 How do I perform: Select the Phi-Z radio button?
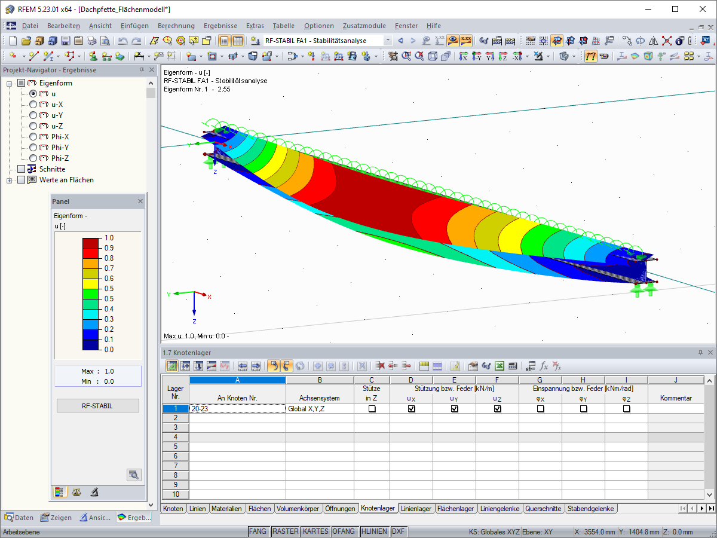click(x=33, y=158)
